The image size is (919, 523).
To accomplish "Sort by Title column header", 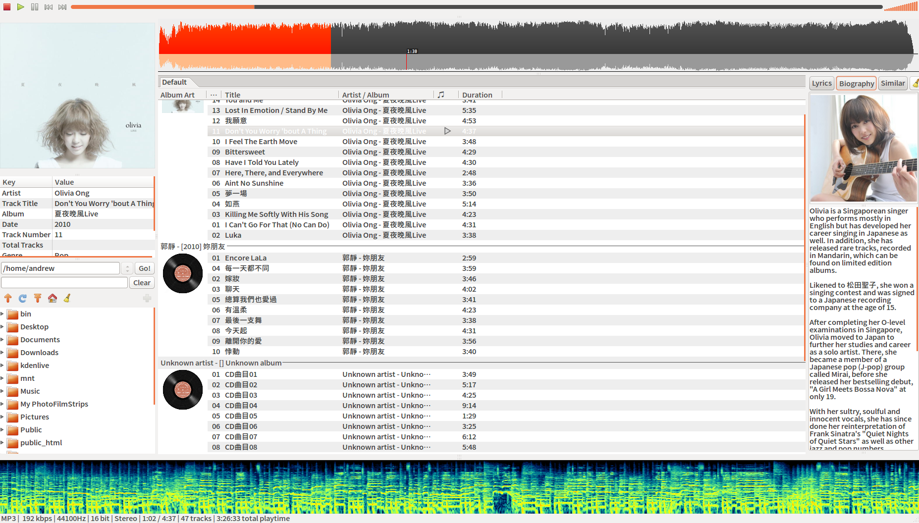I will click(x=280, y=95).
